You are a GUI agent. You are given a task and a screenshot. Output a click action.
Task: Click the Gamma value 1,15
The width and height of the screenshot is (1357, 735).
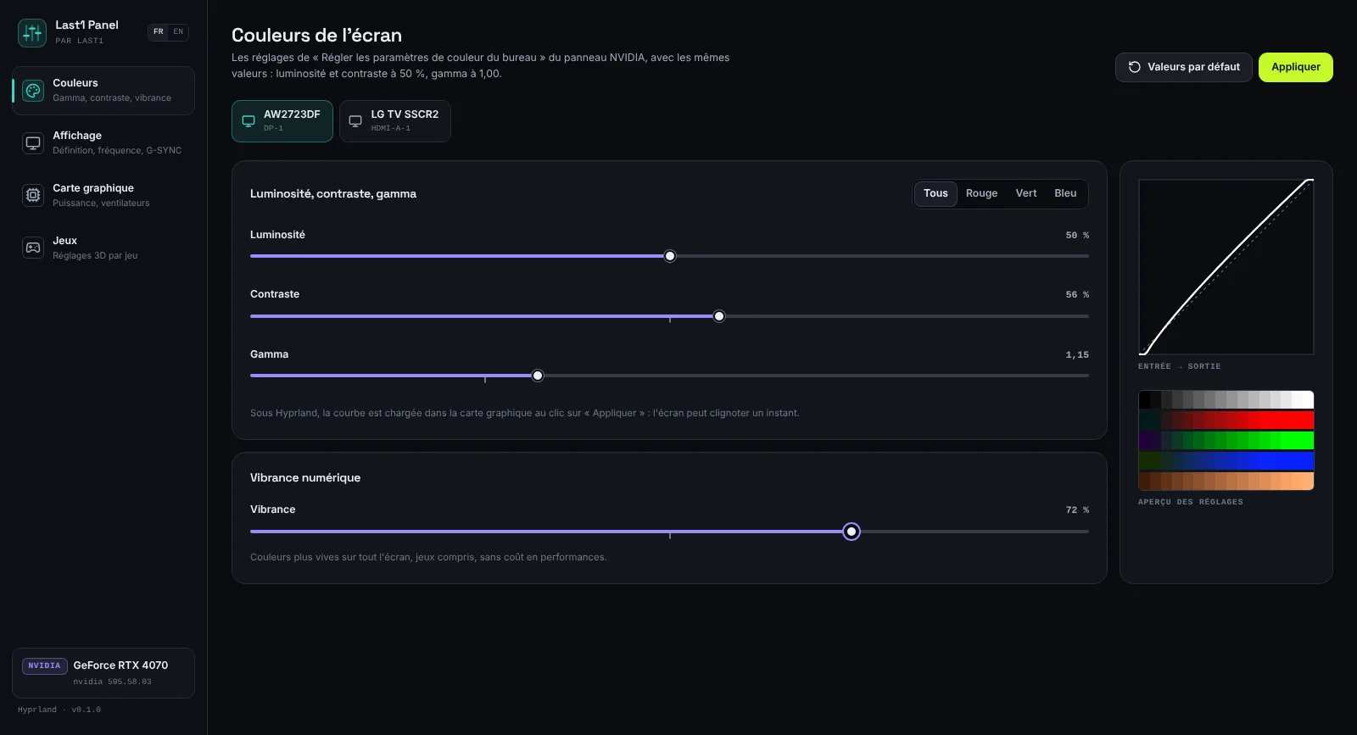click(x=1077, y=355)
